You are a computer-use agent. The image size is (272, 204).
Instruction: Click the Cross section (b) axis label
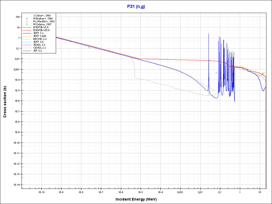(x=5, y=102)
